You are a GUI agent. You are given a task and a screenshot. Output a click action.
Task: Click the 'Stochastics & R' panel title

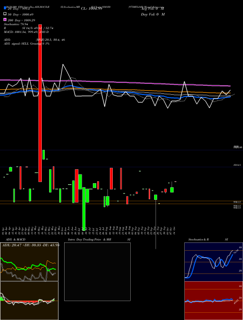pos(198,240)
